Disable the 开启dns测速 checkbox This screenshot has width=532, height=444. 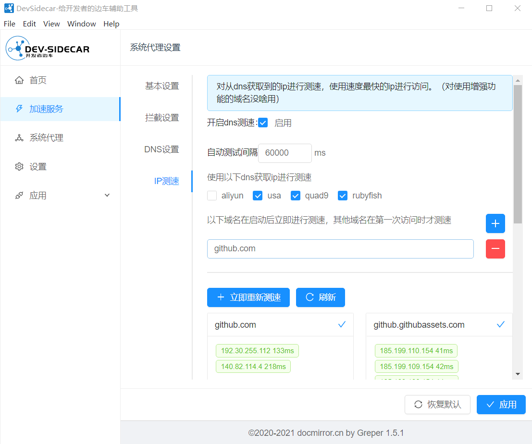click(x=263, y=123)
